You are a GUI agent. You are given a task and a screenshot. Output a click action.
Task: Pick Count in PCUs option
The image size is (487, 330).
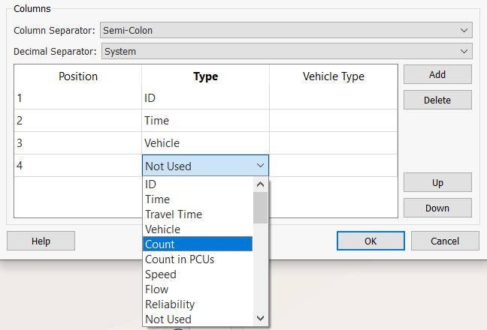pos(197,259)
